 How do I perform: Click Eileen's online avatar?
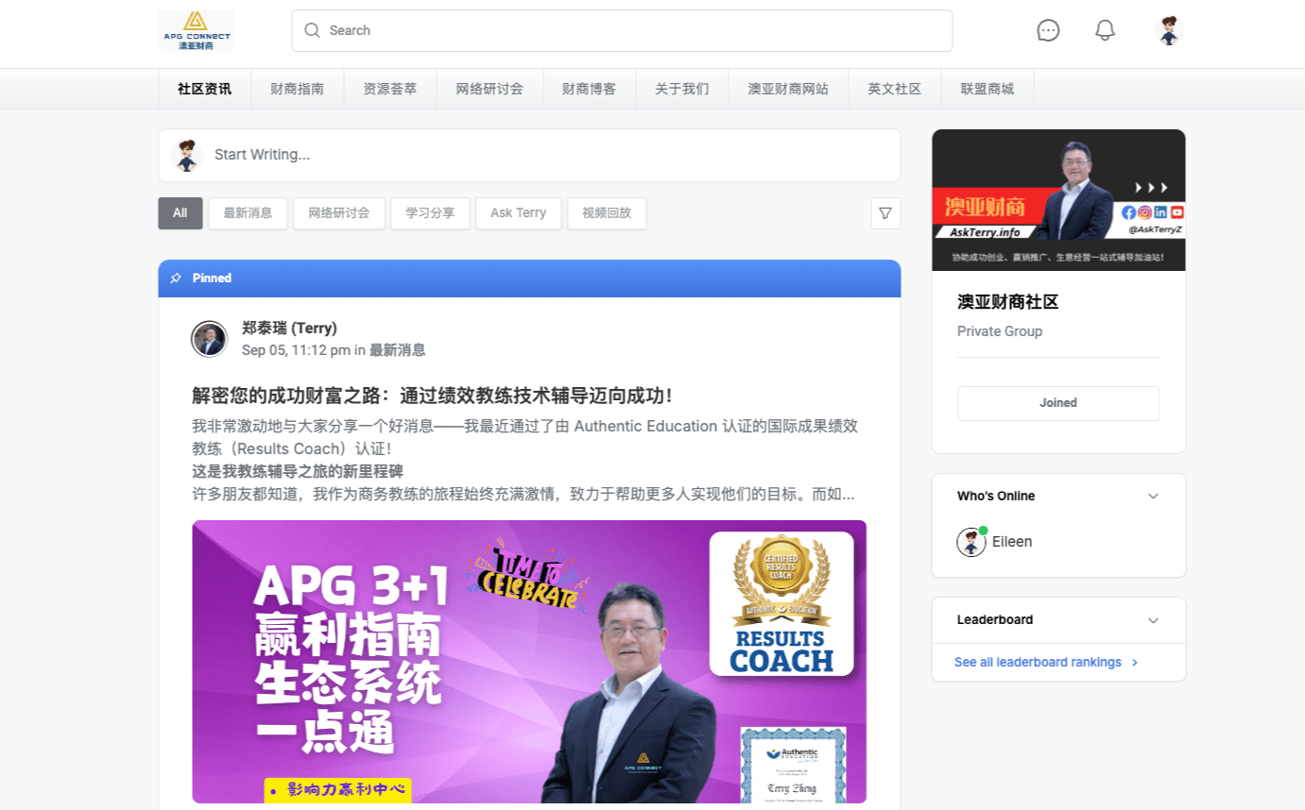(x=971, y=542)
